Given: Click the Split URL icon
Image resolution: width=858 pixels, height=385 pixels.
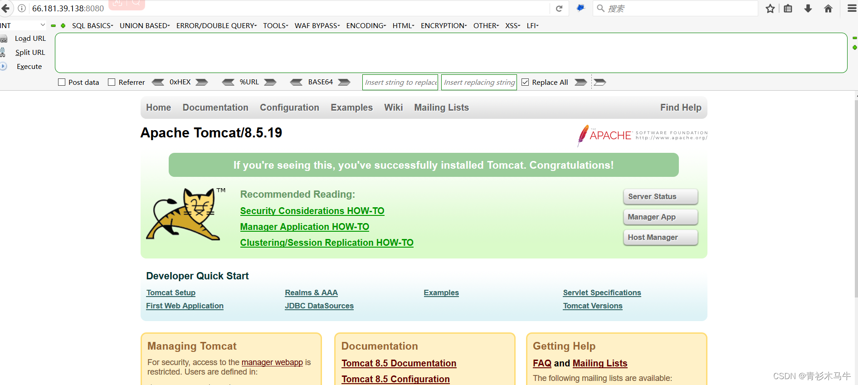Looking at the screenshot, I should click(x=3, y=52).
